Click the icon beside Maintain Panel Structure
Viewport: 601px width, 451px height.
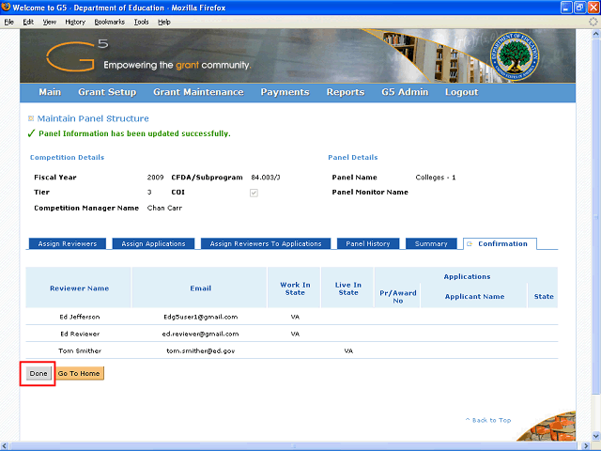[x=31, y=118]
